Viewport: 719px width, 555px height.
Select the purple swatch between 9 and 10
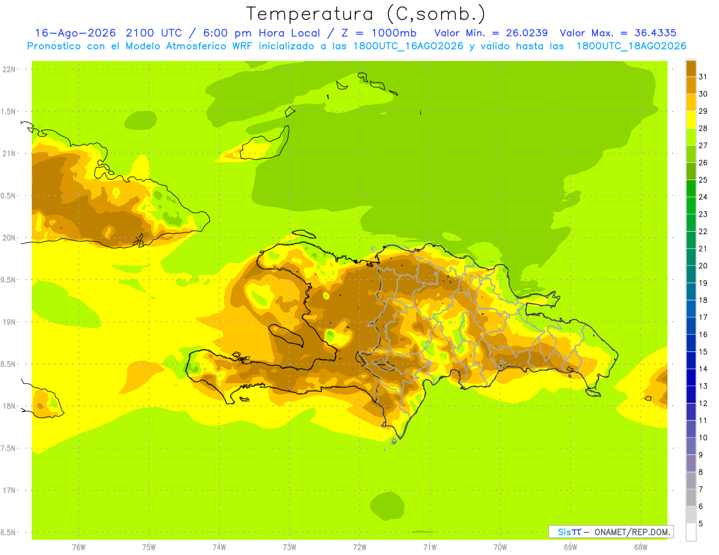click(691, 445)
